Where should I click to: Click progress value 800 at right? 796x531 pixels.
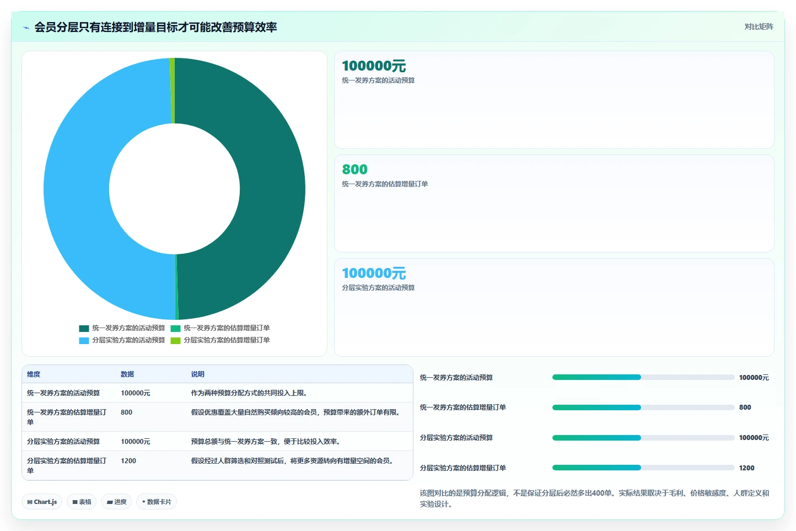point(745,407)
